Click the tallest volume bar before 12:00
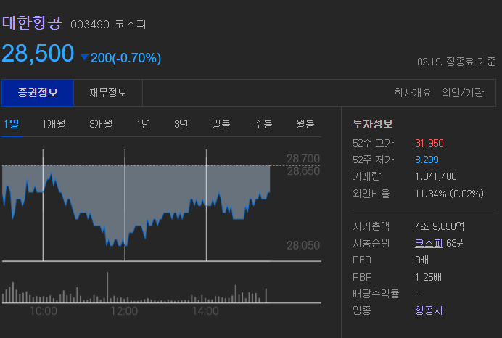 [107, 287]
